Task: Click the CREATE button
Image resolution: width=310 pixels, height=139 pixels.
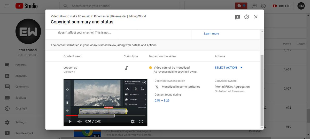Action: click(281, 6)
